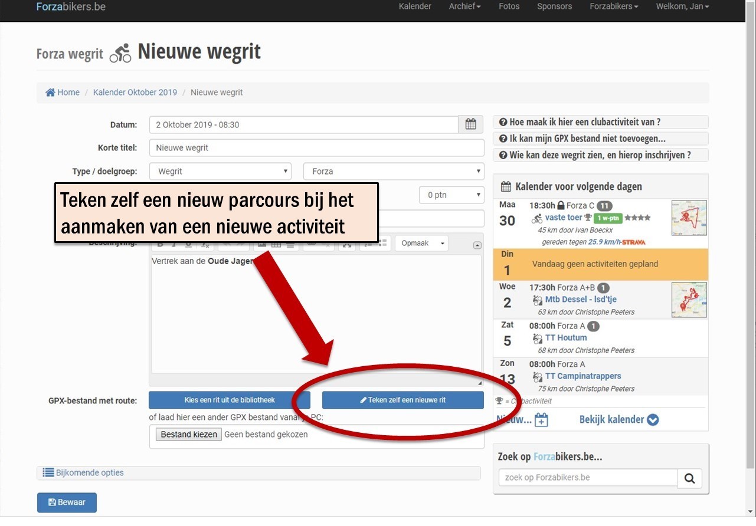Go to Fotos in top navigation
The width and height of the screenshot is (756, 526).
coord(509,6)
